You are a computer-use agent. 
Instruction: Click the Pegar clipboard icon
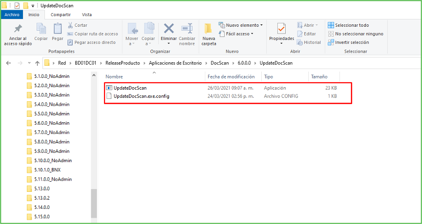pos(58,29)
